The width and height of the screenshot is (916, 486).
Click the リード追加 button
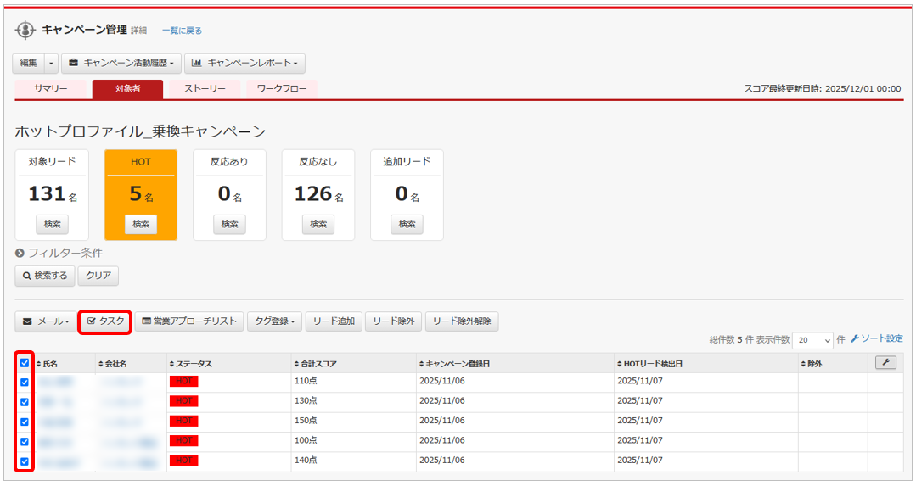click(334, 321)
